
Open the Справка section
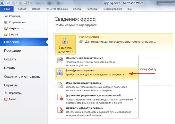pyautogui.click(x=10, y=85)
